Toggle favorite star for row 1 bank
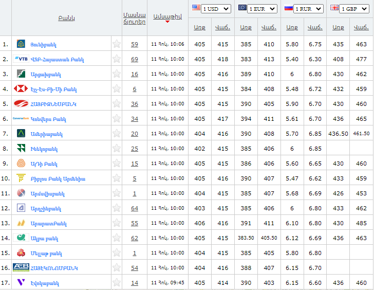The image size is (374, 290). 117,44
